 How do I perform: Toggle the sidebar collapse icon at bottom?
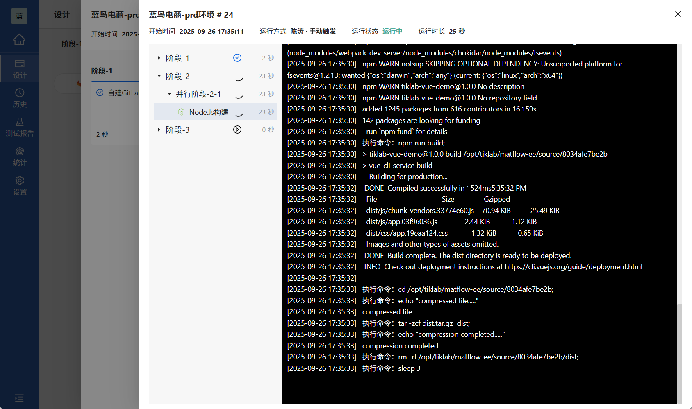[x=19, y=398]
